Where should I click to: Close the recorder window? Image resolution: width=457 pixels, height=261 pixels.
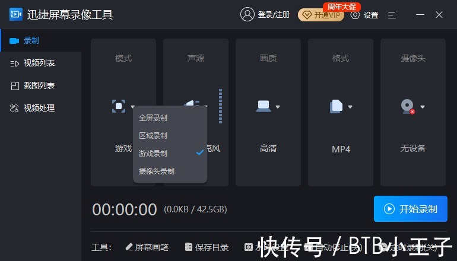click(x=439, y=15)
